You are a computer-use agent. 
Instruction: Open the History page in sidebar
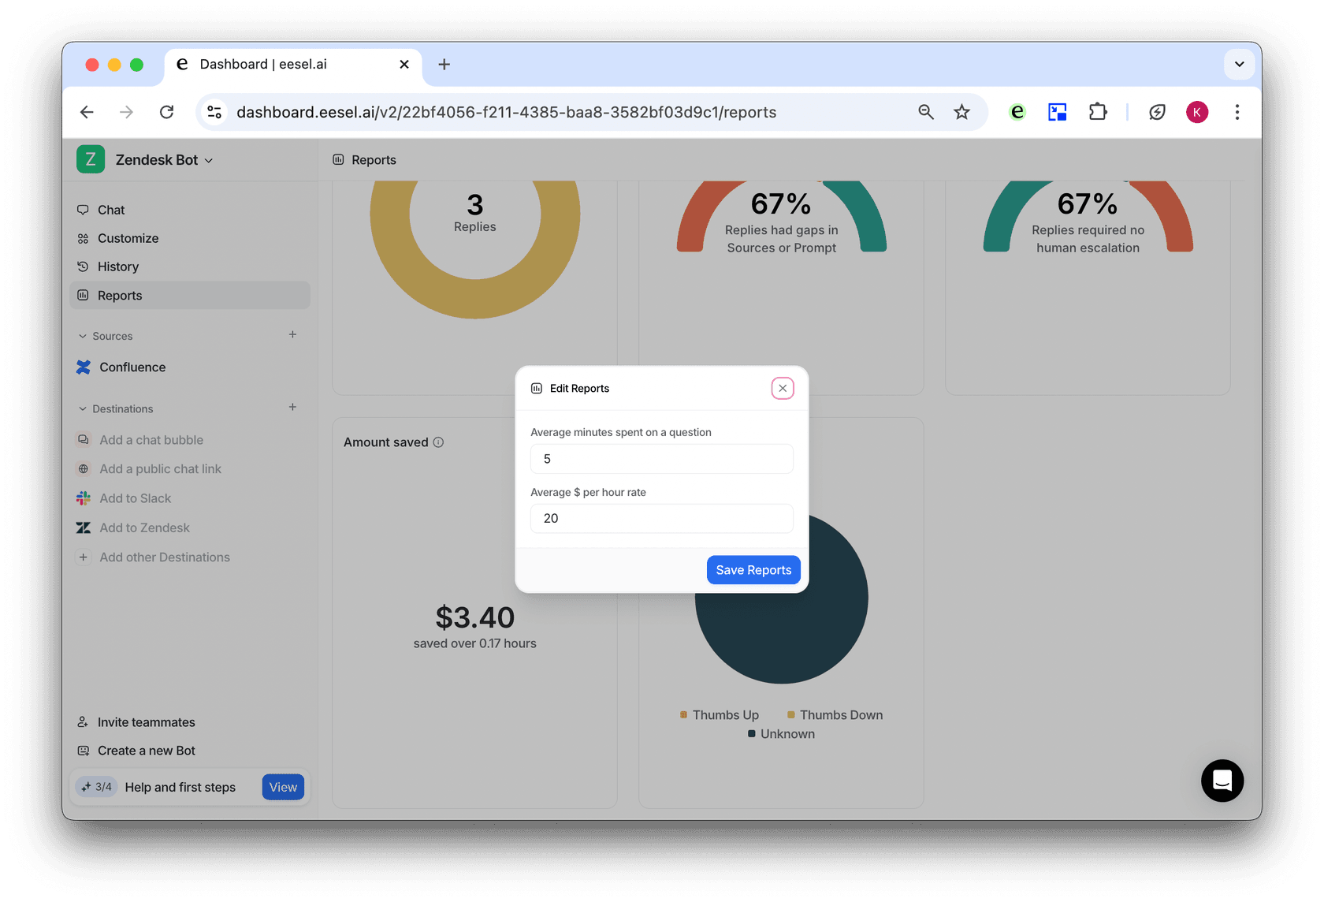(117, 266)
